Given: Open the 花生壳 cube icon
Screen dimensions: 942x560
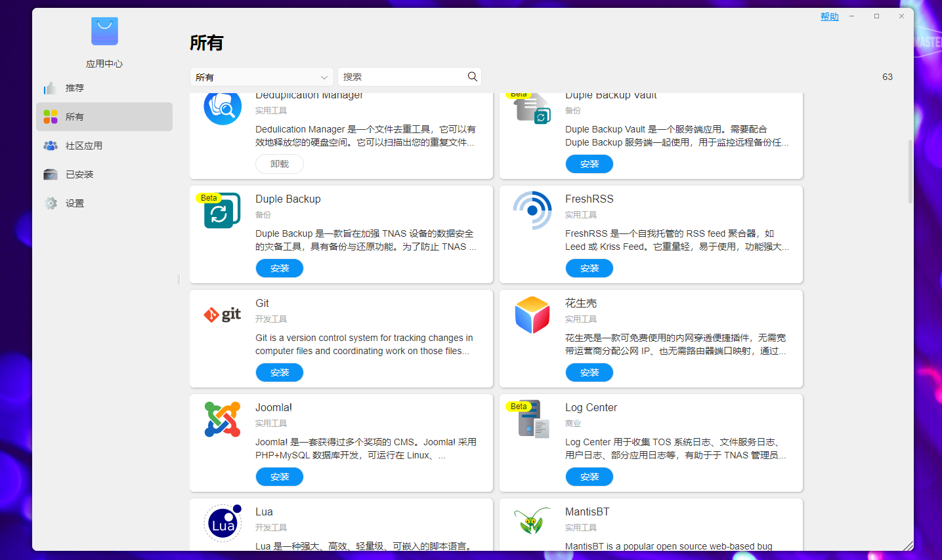Looking at the screenshot, I should tap(532, 315).
